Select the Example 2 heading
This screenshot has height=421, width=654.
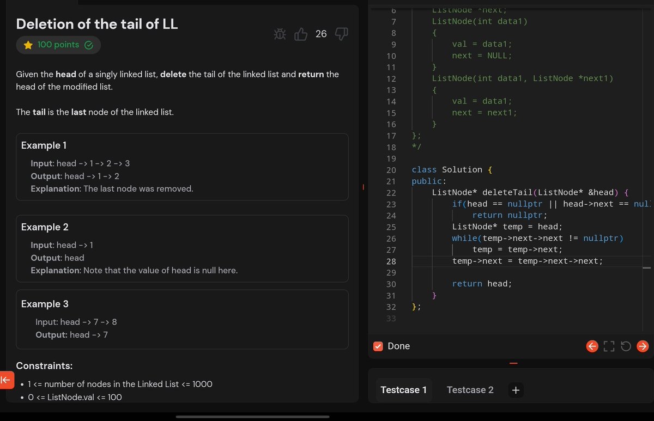pos(45,227)
